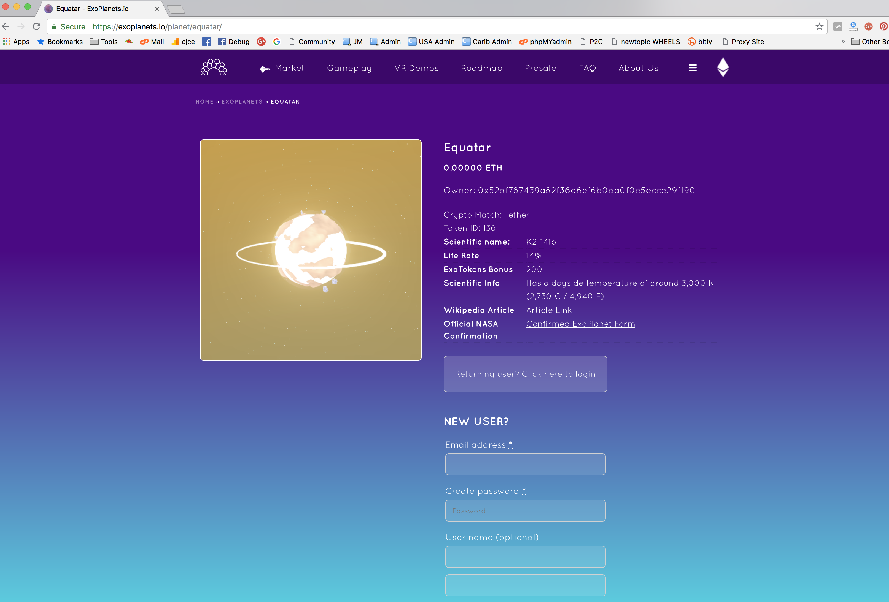Open phpMYadmin from the bookmarks bar
The height and width of the screenshot is (602, 889).
pos(545,42)
